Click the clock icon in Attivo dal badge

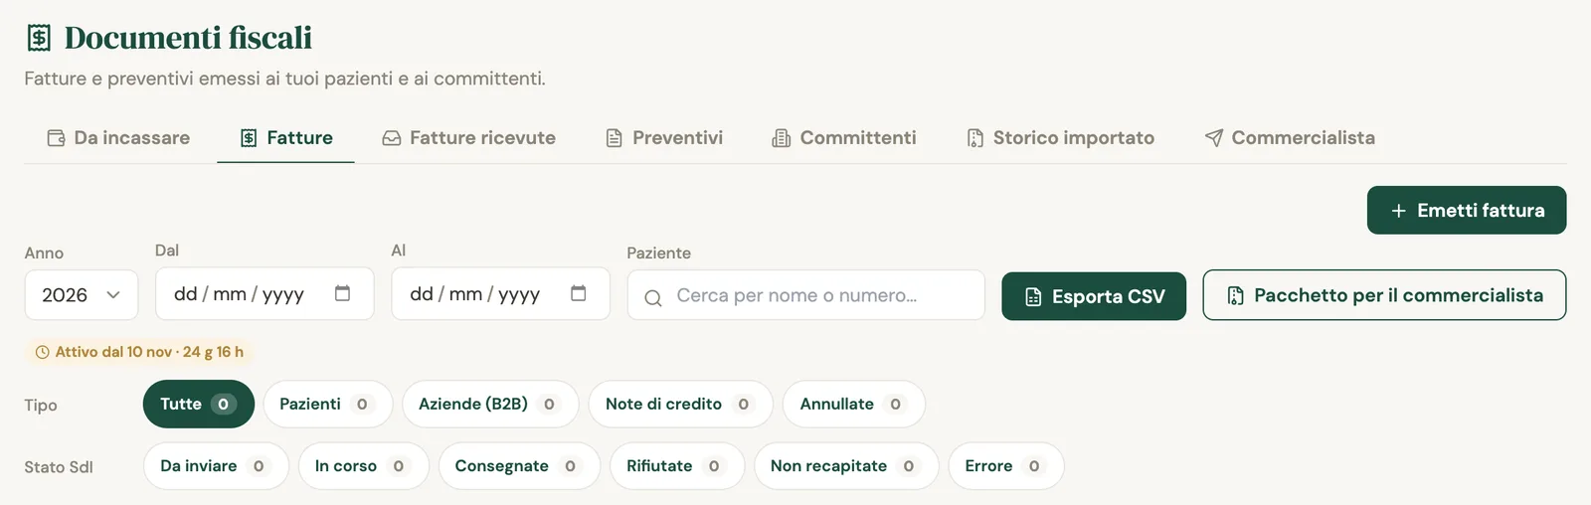pyautogui.click(x=42, y=352)
